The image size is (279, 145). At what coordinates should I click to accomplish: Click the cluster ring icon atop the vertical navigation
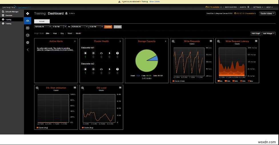[x=28, y=13]
